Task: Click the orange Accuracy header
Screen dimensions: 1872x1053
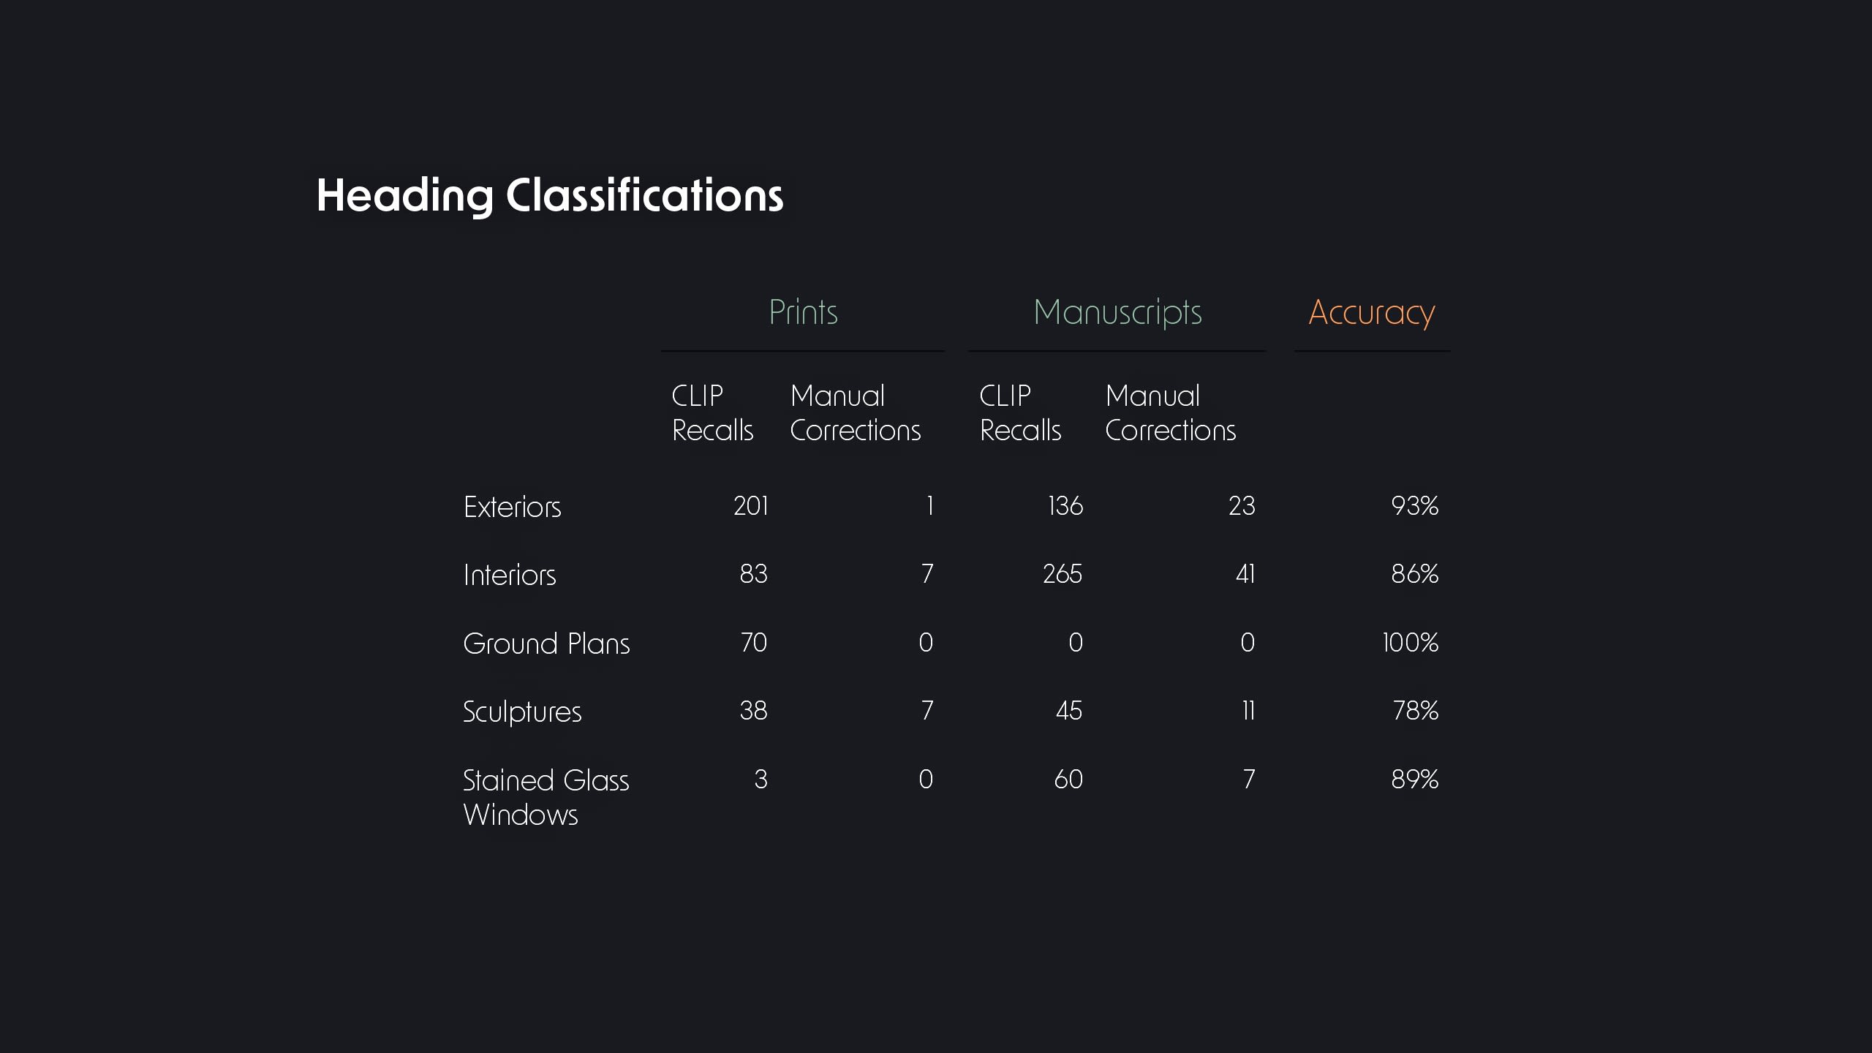Action: (1371, 313)
